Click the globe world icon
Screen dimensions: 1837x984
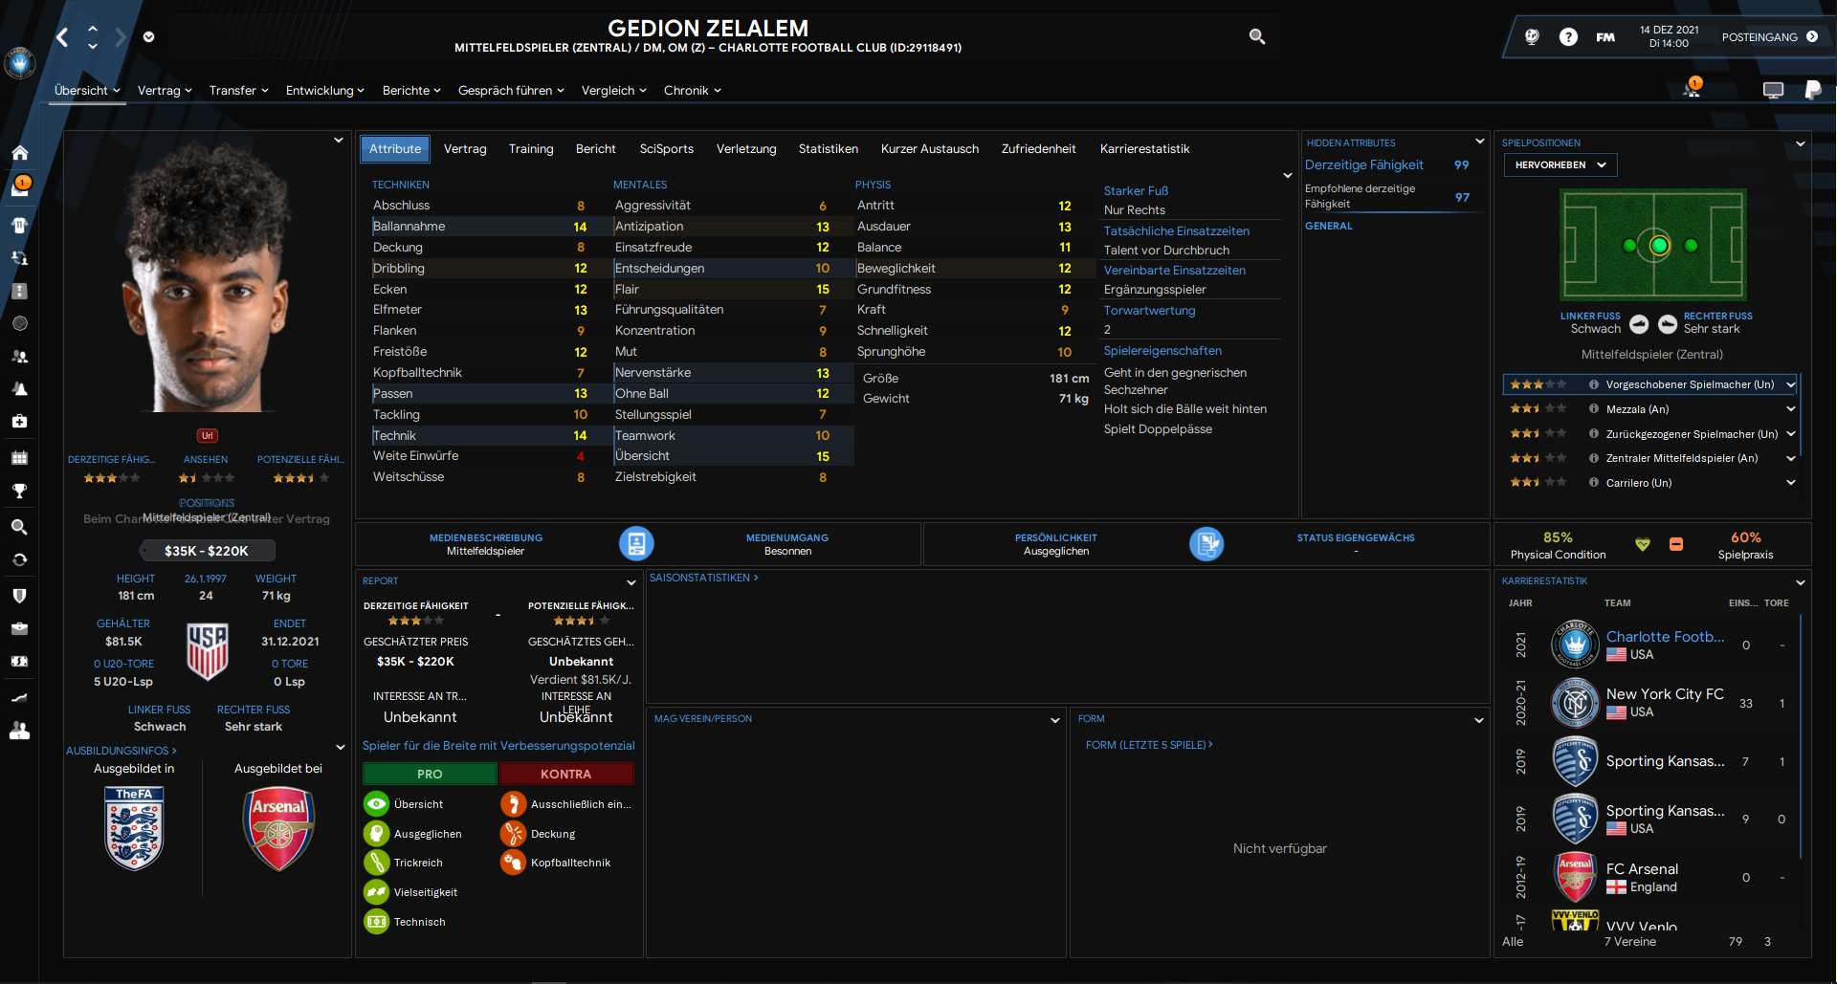click(x=1532, y=36)
